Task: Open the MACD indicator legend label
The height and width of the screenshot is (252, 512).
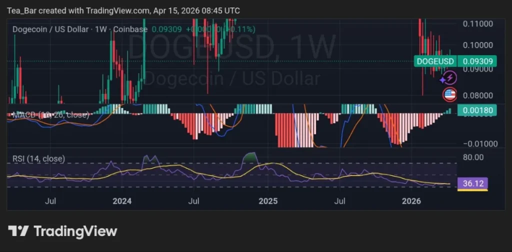Action: [x=50, y=115]
